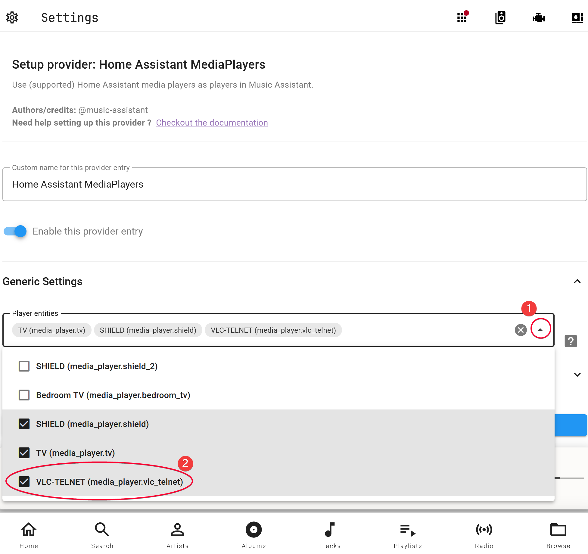
Task: Check SHIELD (media_player.shield_2) checkbox
Action: click(24, 366)
